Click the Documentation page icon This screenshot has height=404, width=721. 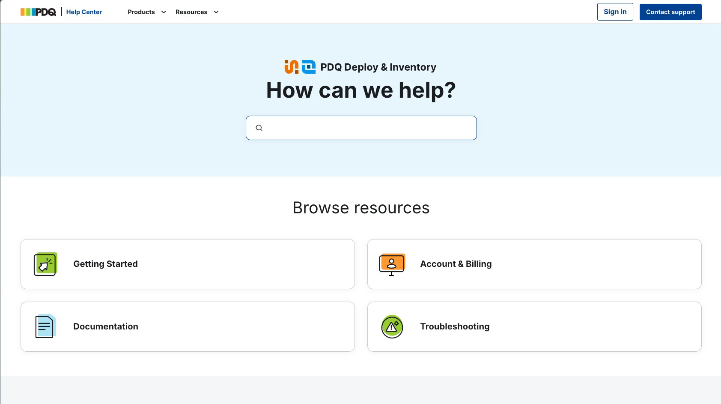[45, 326]
